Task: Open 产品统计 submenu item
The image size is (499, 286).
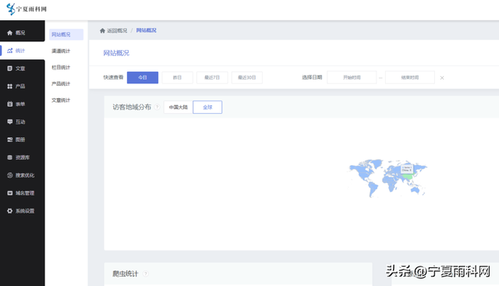Action: coord(61,83)
